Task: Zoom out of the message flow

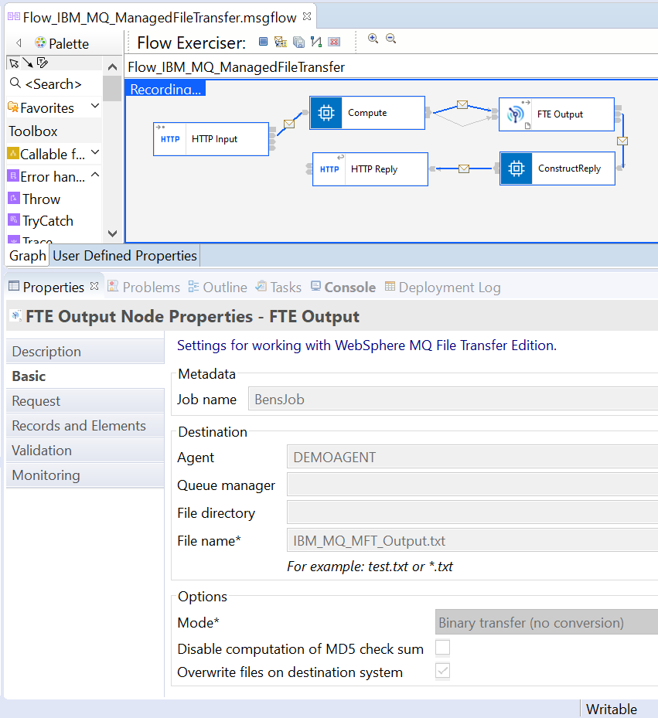Action: (x=391, y=38)
